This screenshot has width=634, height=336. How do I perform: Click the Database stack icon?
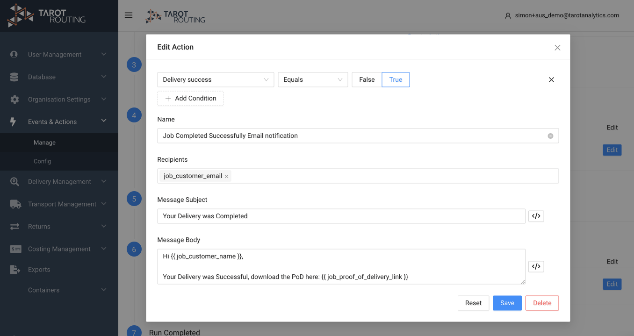pos(14,77)
